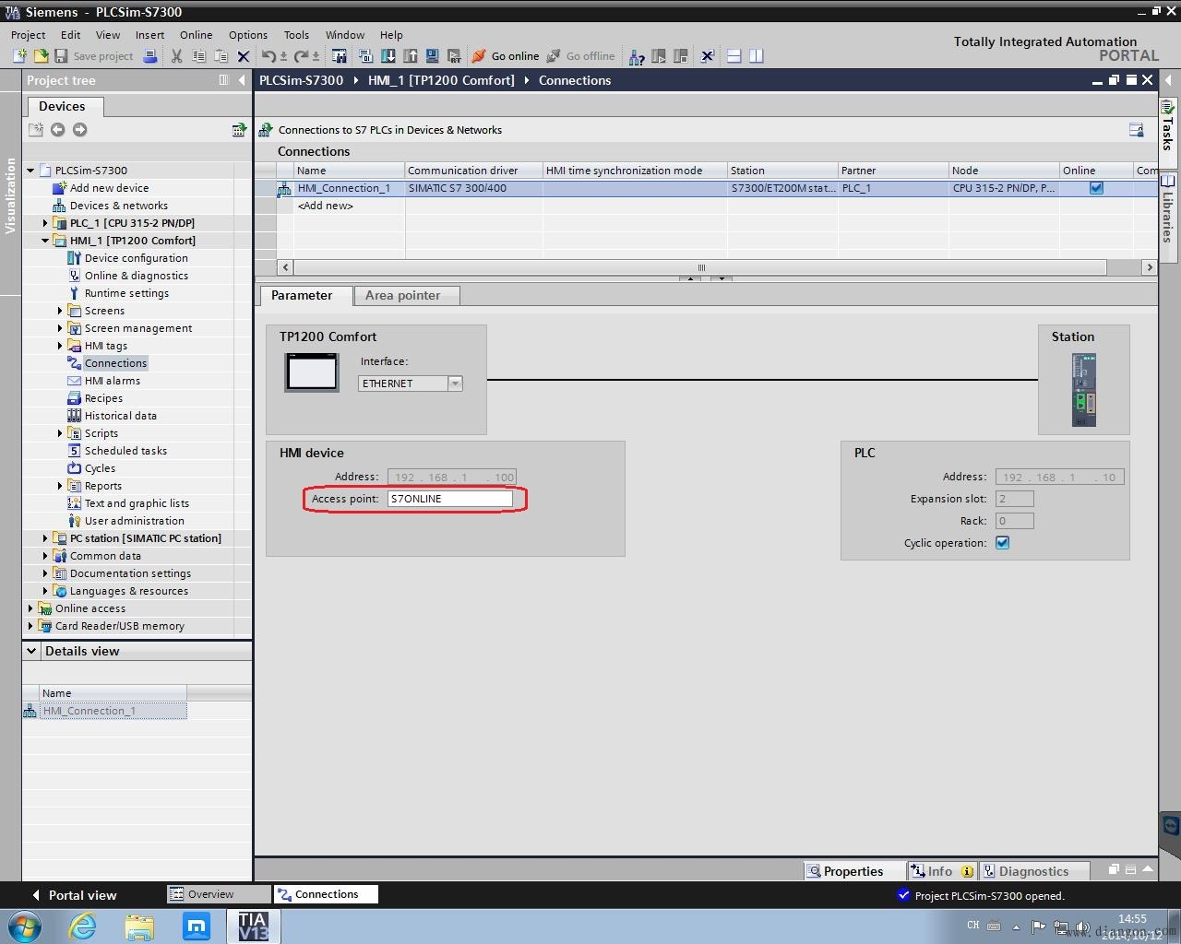Click the Go online button

[505, 56]
